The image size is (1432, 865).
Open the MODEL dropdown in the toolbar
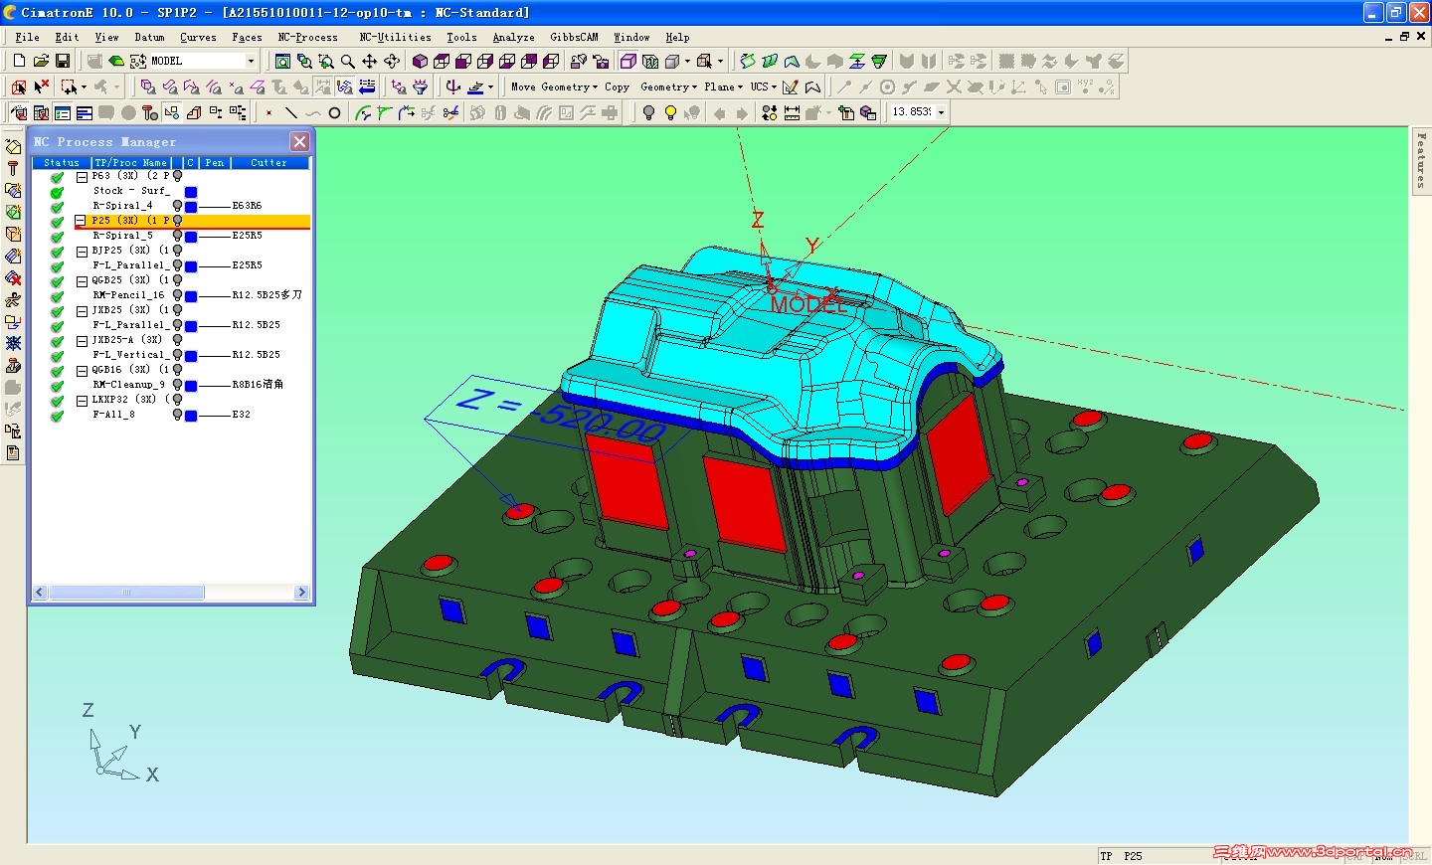tap(251, 61)
